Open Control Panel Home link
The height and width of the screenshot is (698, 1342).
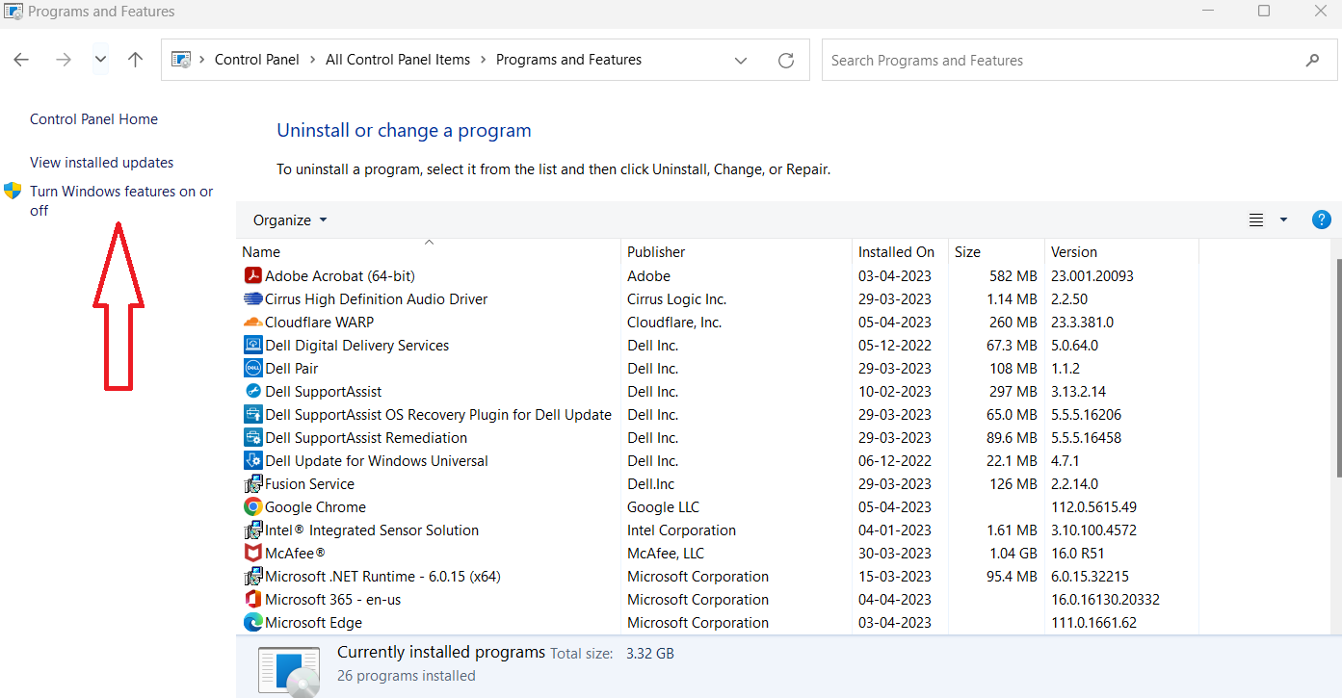click(x=93, y=119)
